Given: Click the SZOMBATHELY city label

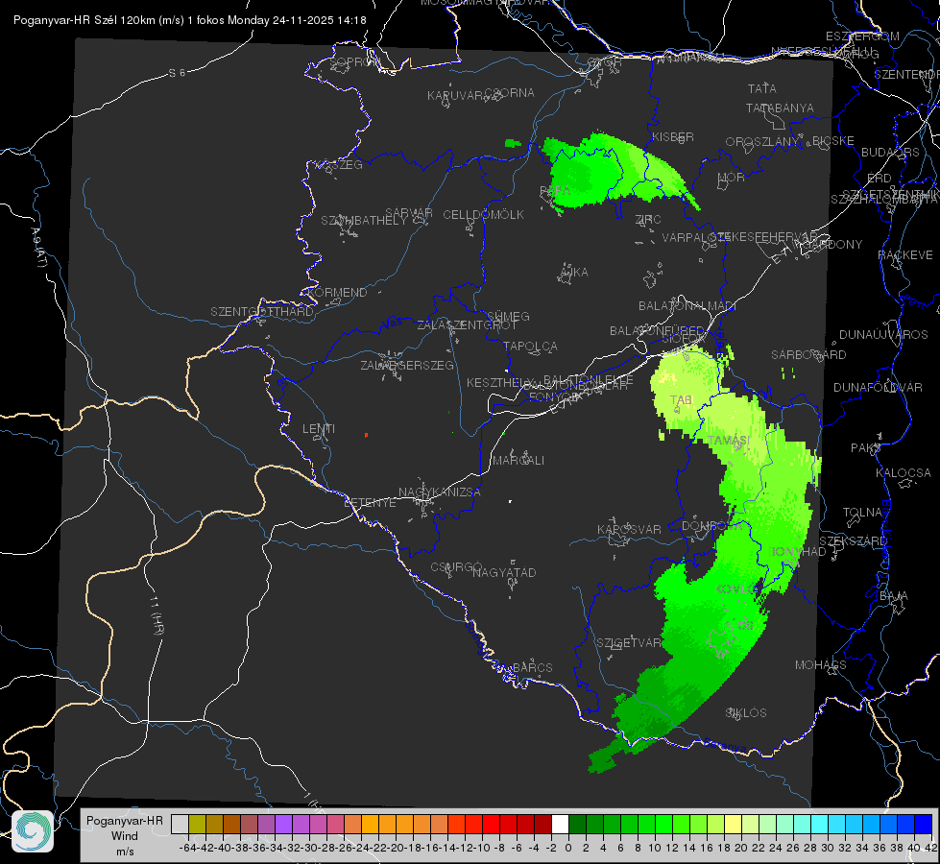Looking at the screenshot, I should coord(364,221).
